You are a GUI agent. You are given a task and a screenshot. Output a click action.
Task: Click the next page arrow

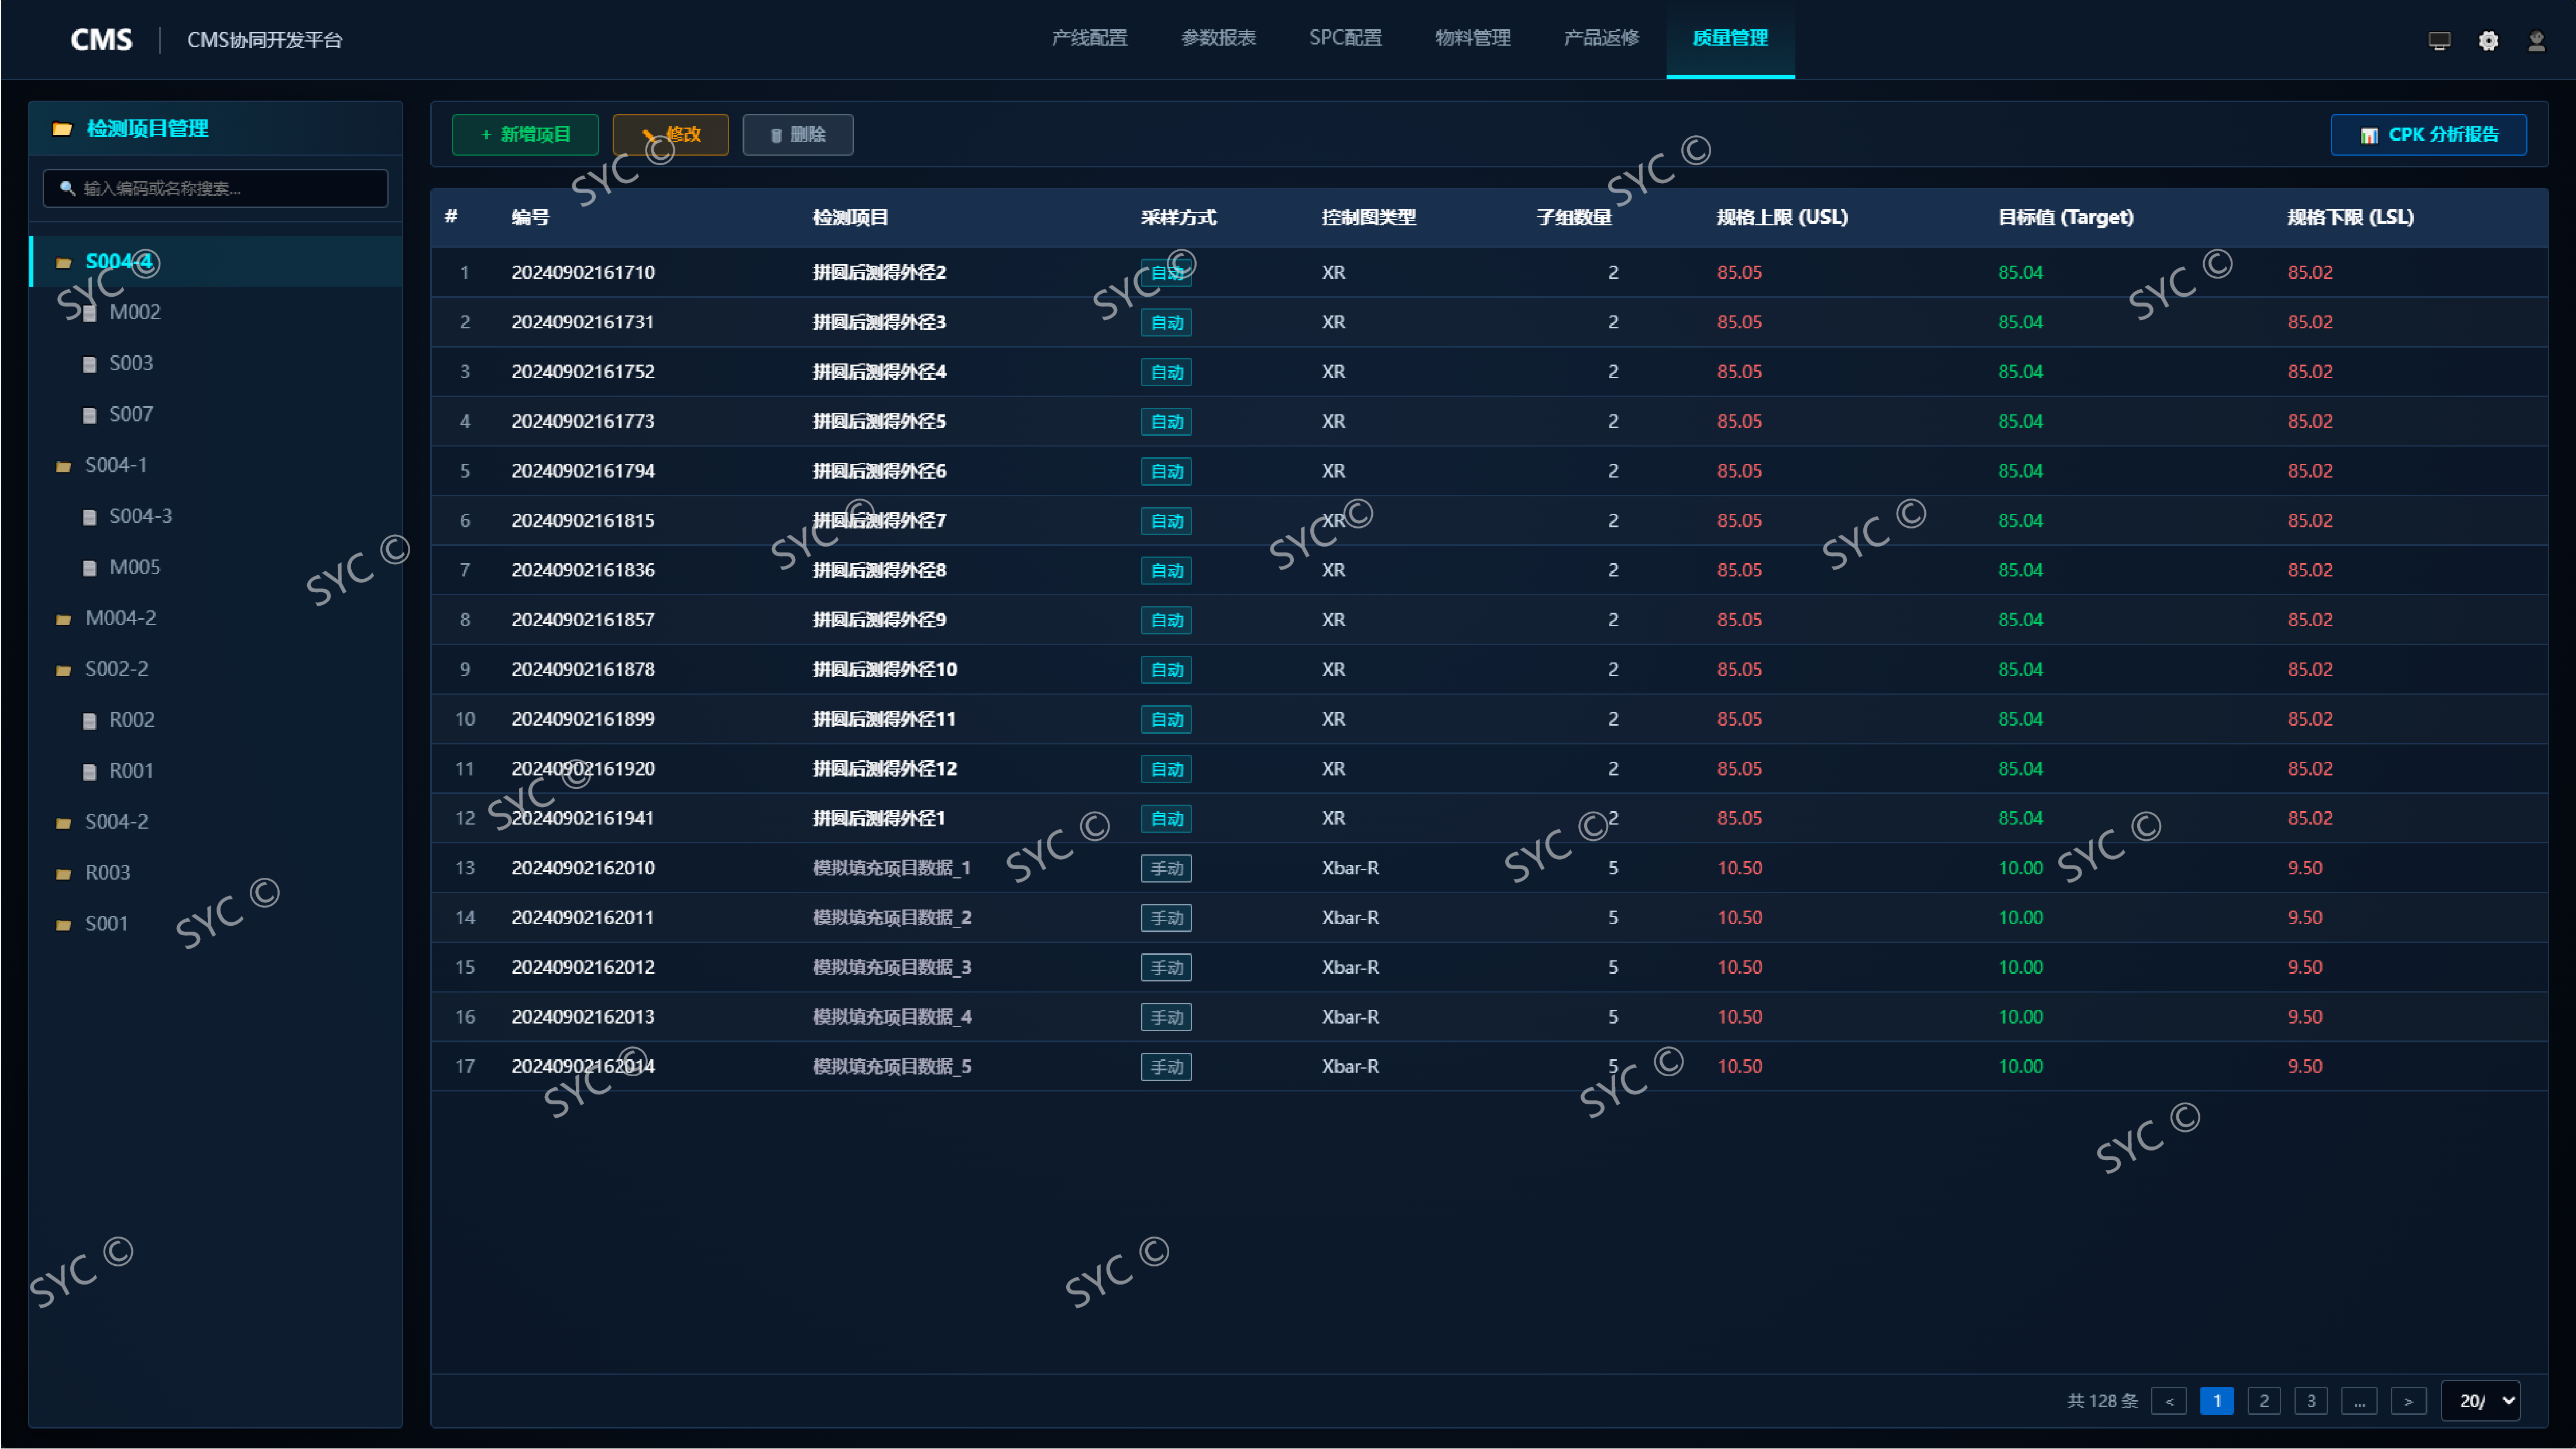2408,1400
